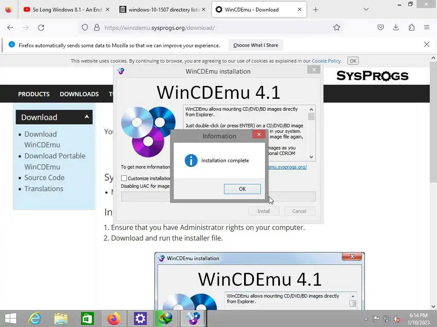Open the Source Code sidebar link
The width and height of the screenshot is (437, 327).
(x=44, y=178)
